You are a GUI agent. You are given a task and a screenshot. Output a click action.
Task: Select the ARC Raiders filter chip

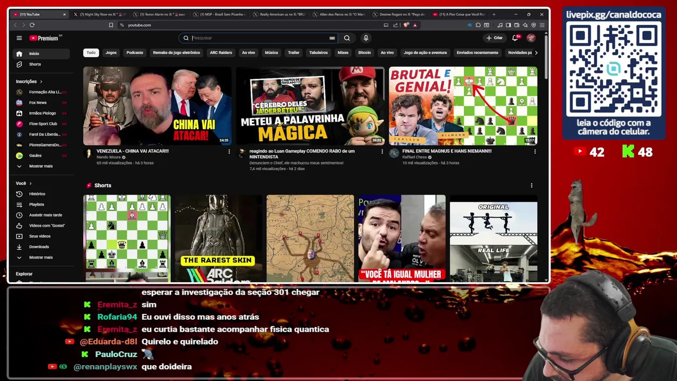tap(221, 52)
